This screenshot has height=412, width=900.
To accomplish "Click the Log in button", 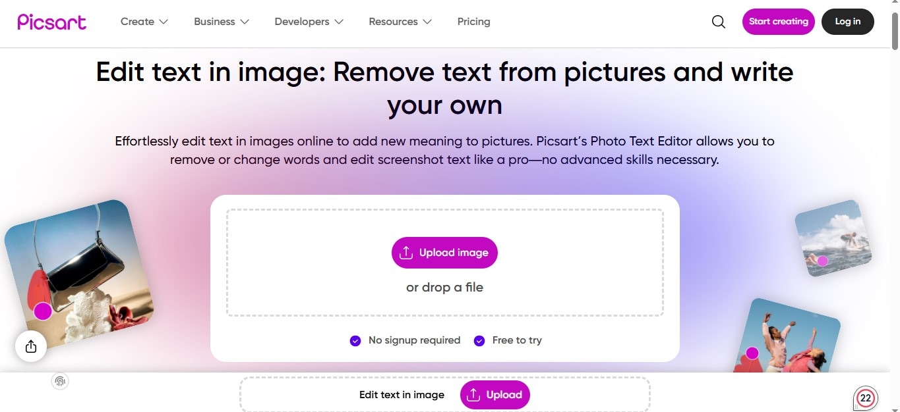I will coord(848,22).
